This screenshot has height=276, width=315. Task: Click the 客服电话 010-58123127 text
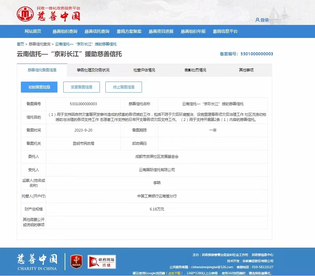coord(255,267)
